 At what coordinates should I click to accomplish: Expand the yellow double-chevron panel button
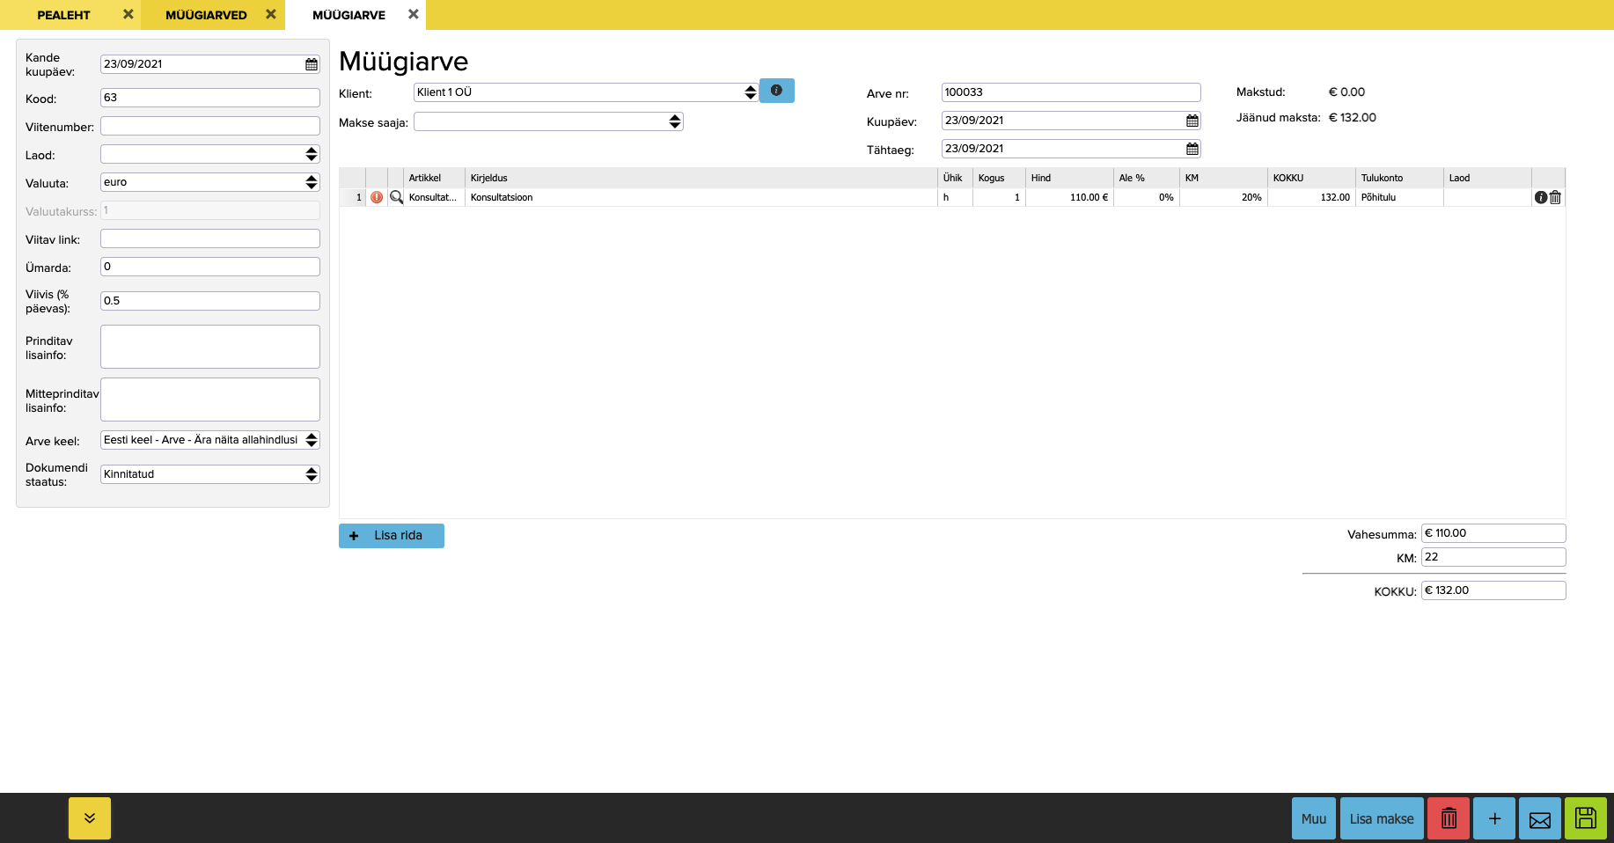coord(90,818)
